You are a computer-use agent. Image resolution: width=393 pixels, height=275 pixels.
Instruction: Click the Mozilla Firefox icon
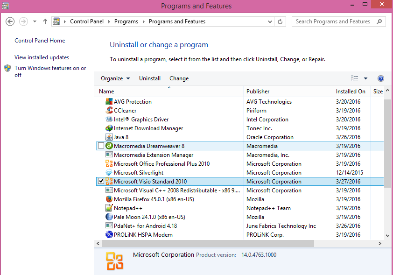109,199
